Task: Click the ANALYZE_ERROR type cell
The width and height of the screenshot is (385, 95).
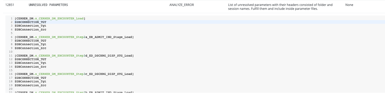Action: [182, 5]
